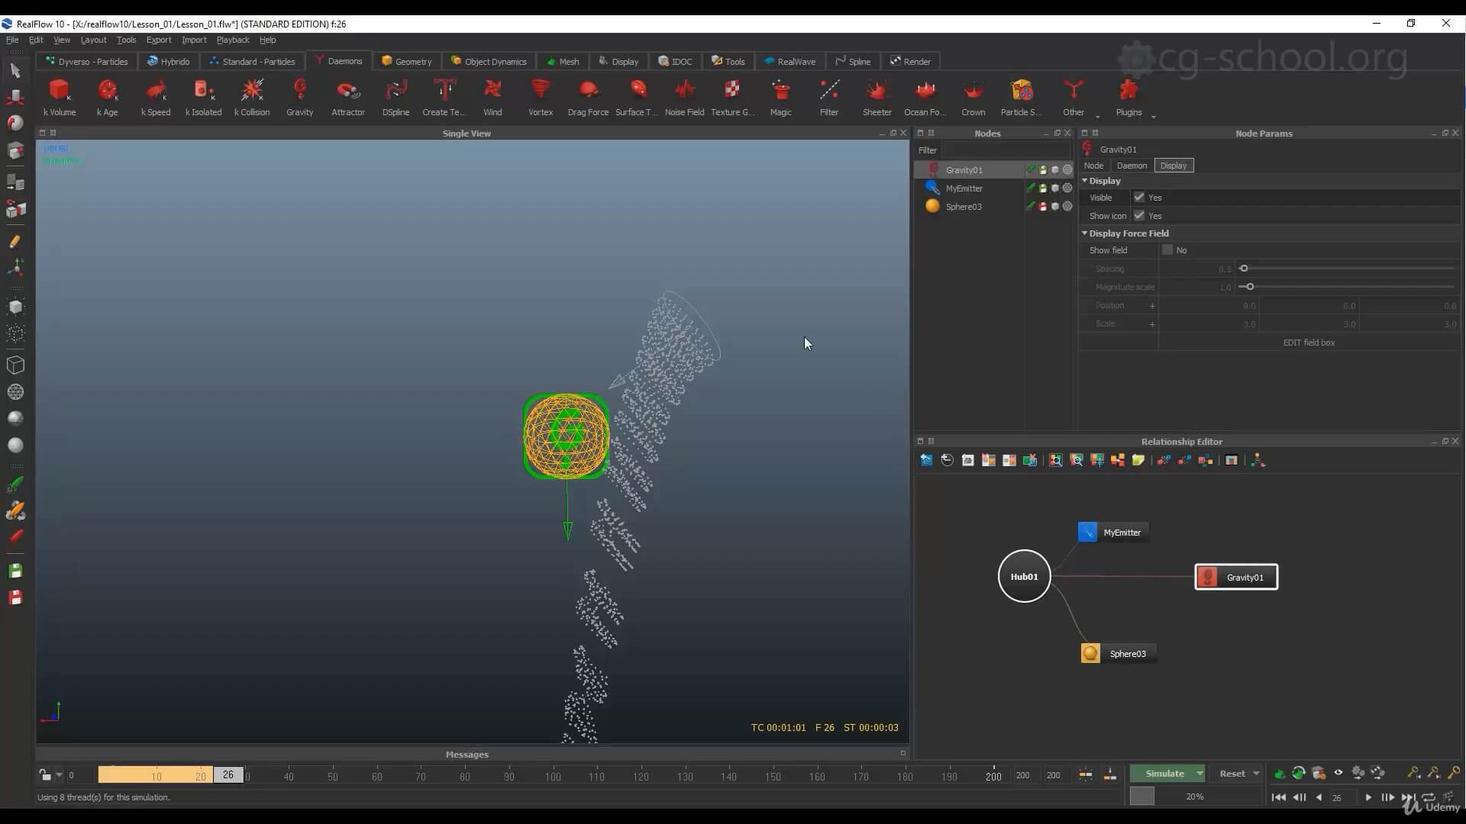The width and height of the screenshot is (1466, 824).
Task: Expand the Scale parameter plus
Action: (1152, 324)
